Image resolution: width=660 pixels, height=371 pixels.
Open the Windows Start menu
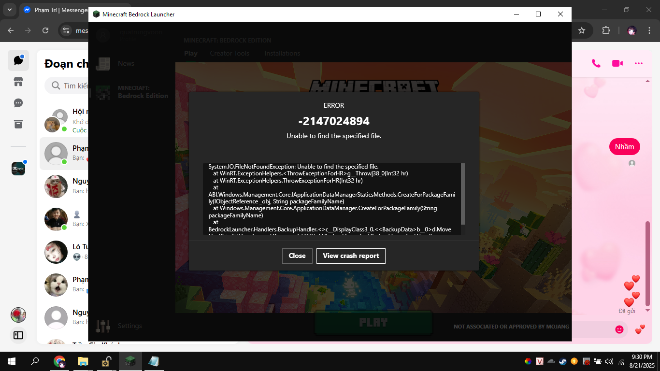(x=12, y=361)
